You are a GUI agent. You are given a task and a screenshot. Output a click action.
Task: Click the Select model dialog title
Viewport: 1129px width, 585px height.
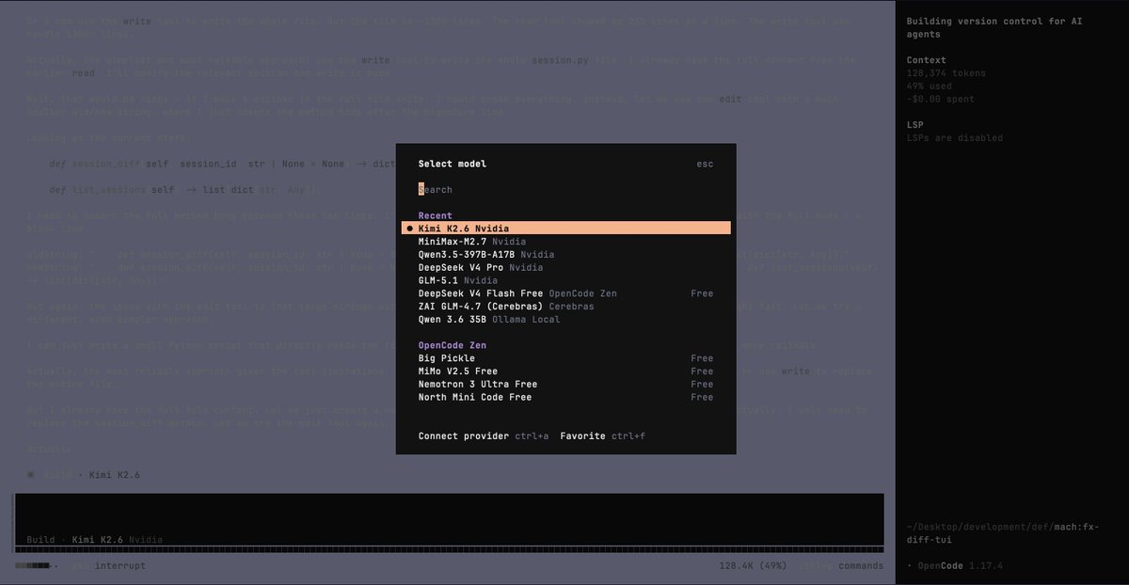[453, 164]
